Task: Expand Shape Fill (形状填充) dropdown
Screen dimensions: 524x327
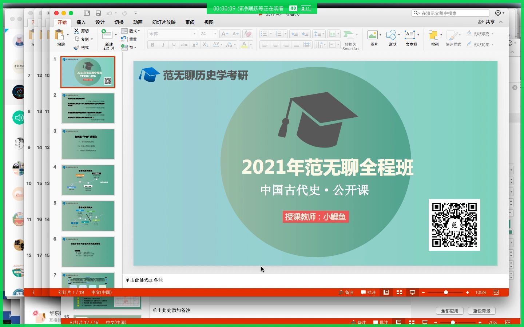Action: [x=492, y=34]
